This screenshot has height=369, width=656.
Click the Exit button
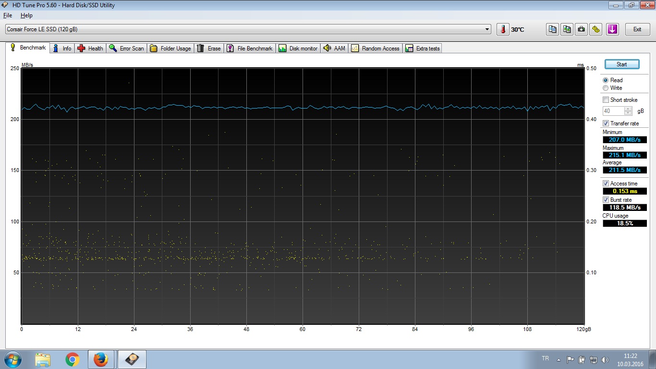(x=637, y=29)
